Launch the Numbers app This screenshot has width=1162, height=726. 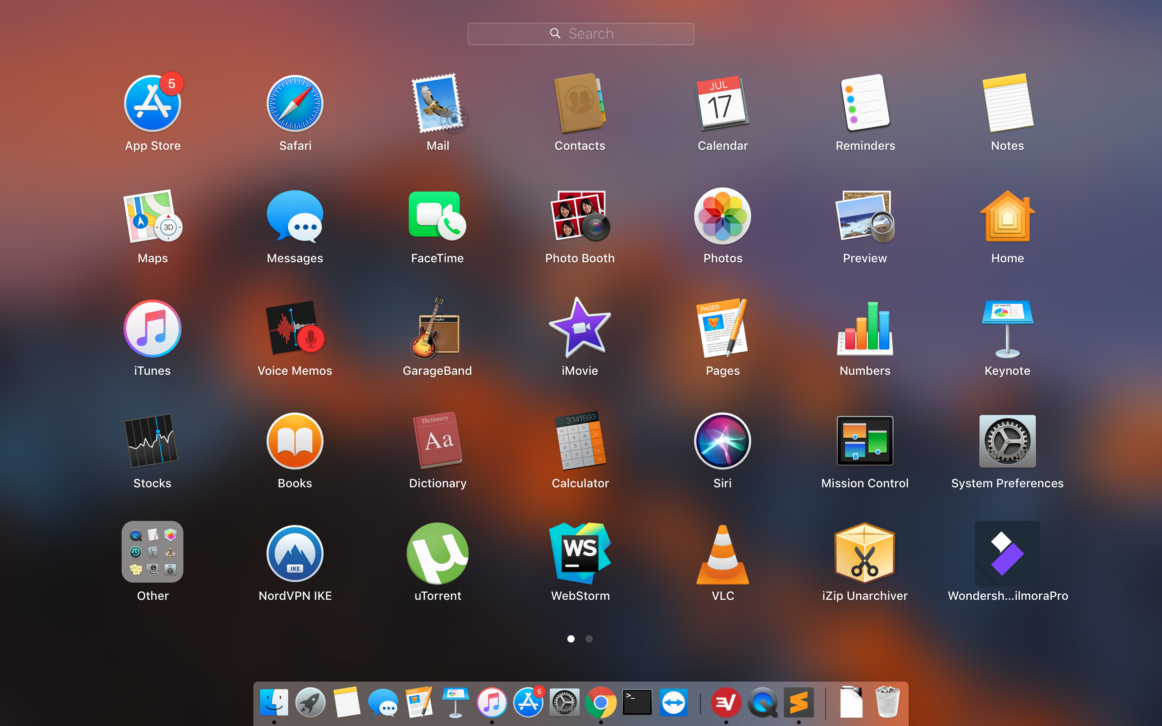pos(865,329)
